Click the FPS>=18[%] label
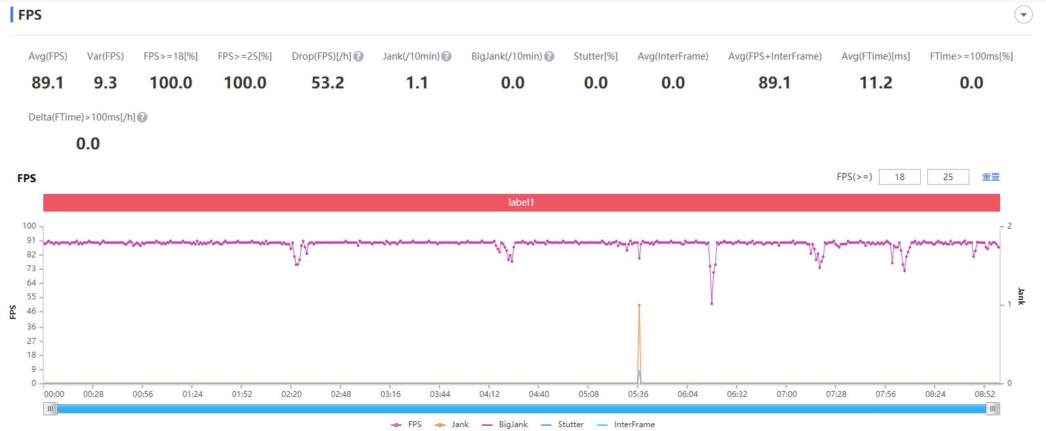This screenshot has width=1046, height=431. [x=170, y=56]
